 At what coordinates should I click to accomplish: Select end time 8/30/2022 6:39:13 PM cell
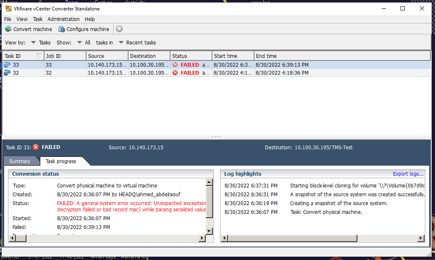pyautogui.click(x=282, y=65)
